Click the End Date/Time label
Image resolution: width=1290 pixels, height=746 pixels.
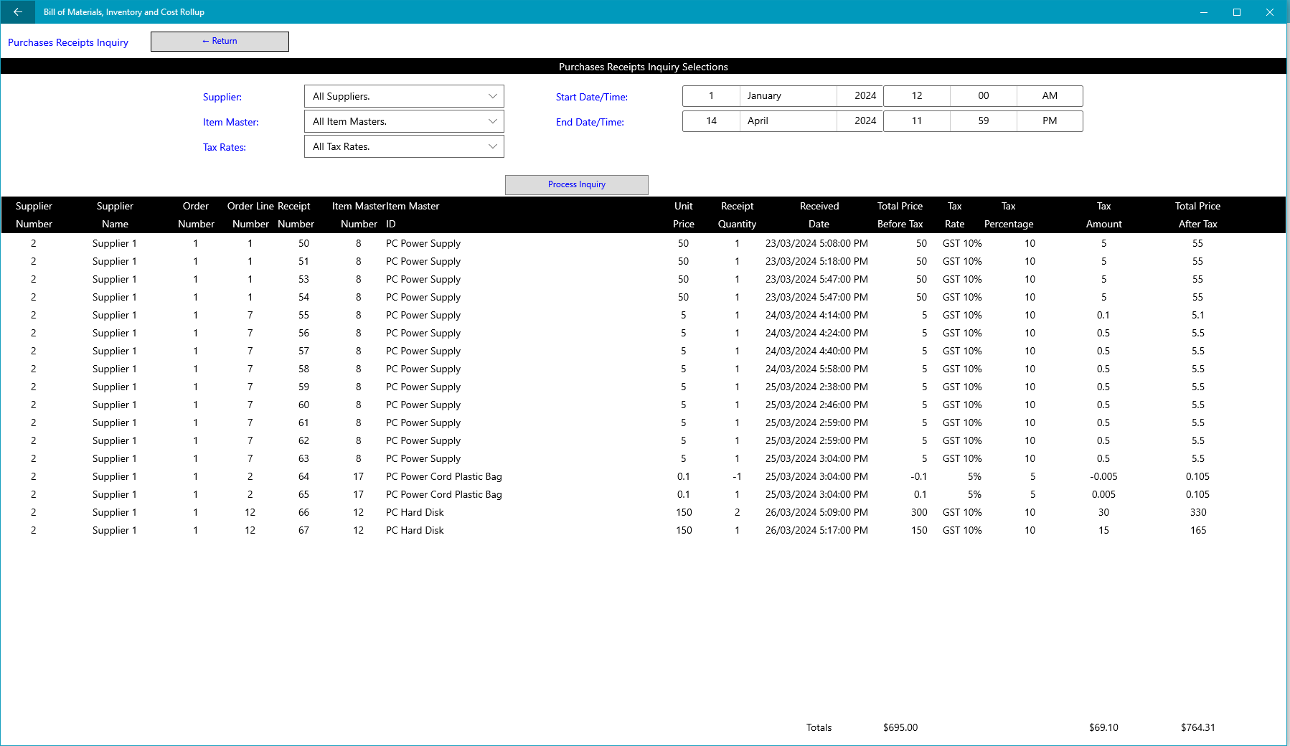pos(590,122)
